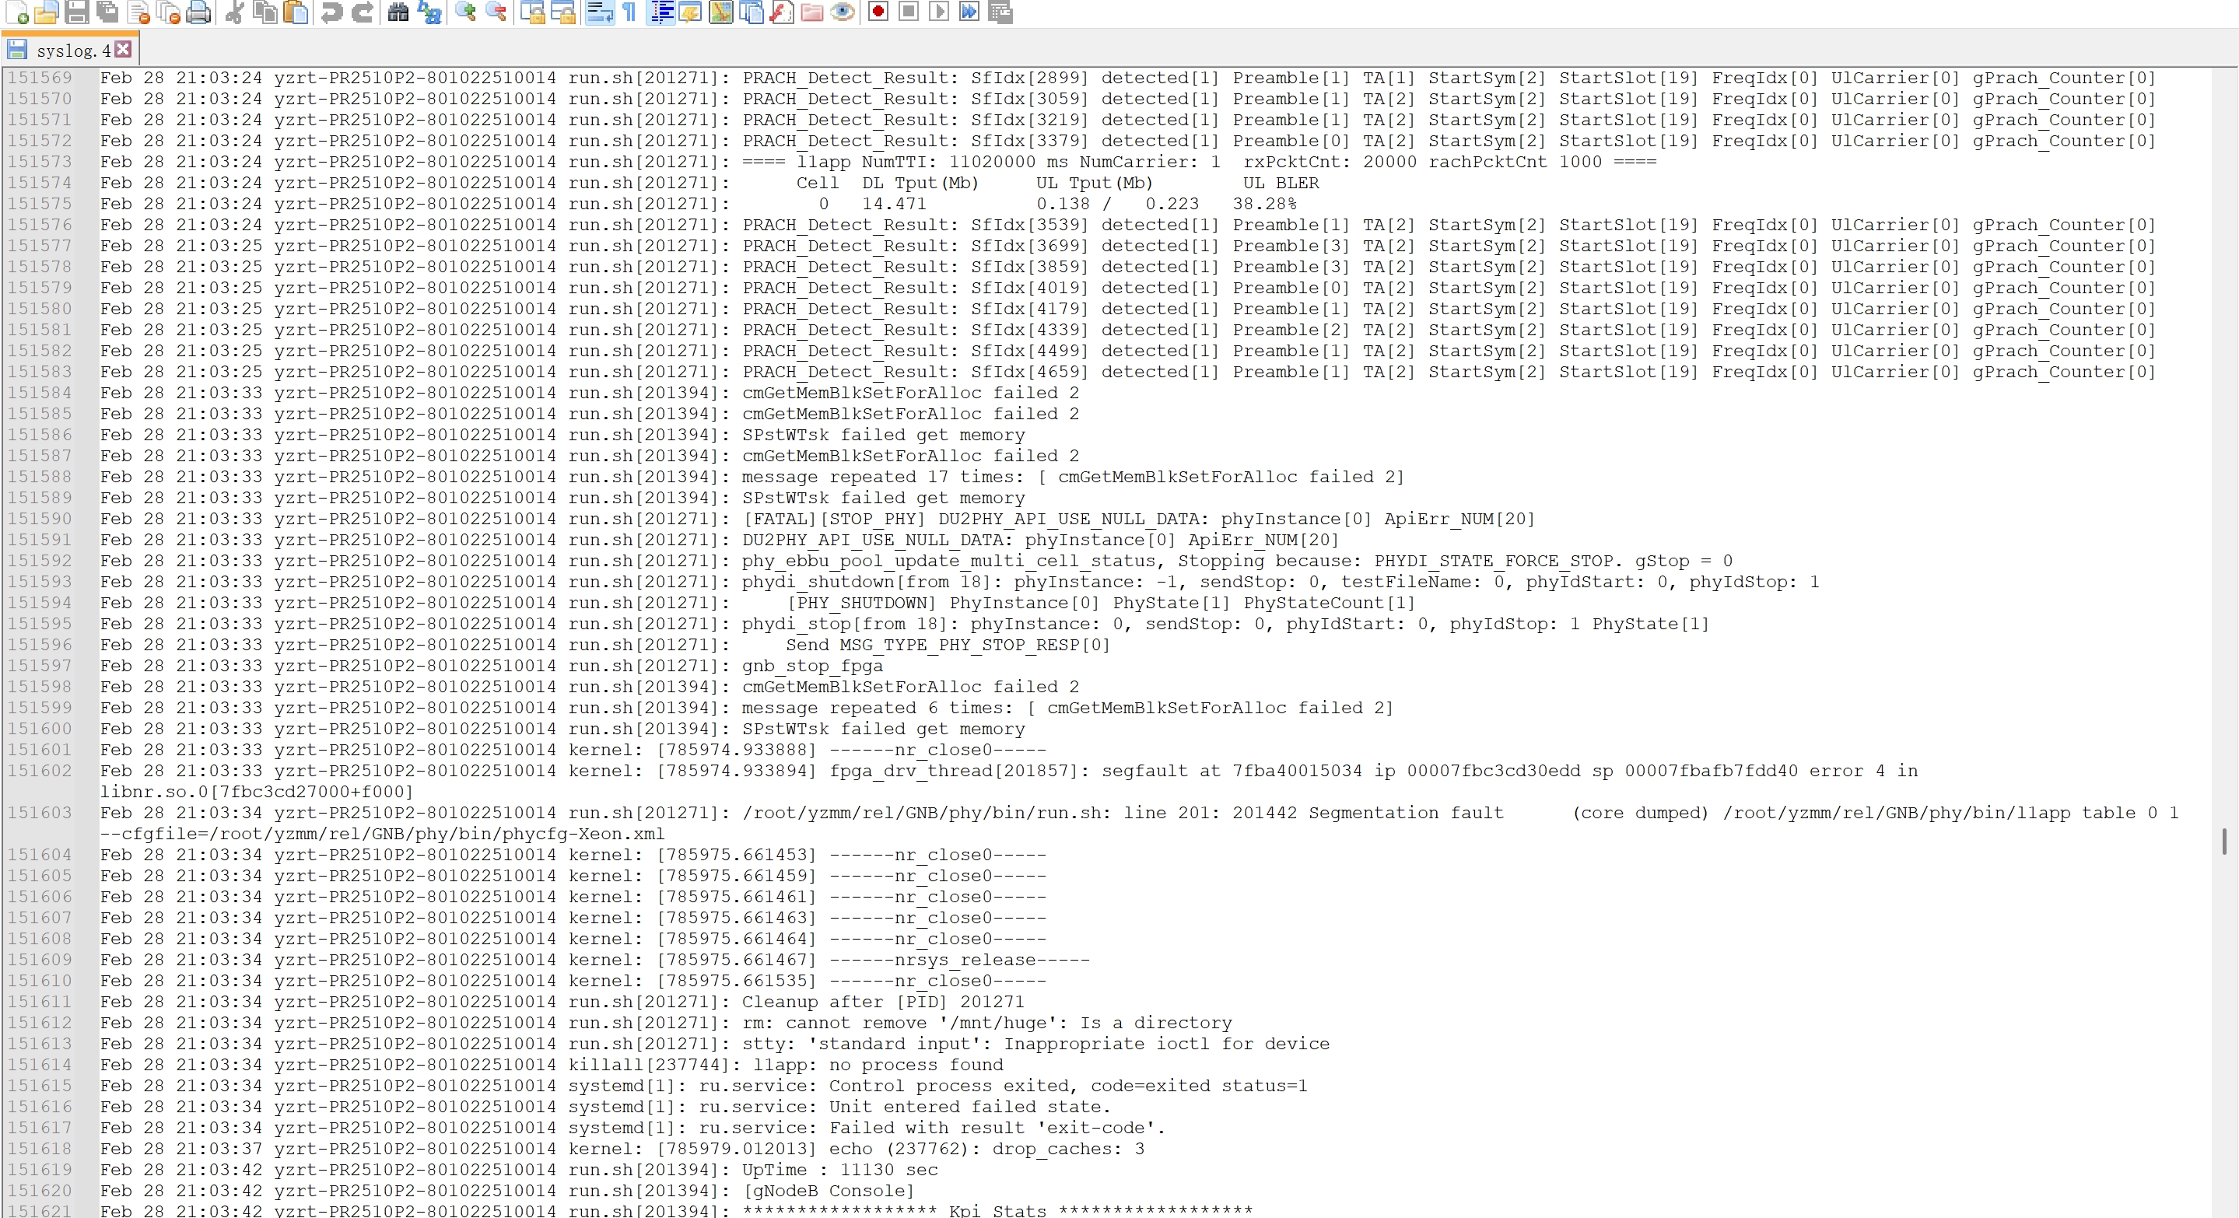The image size is (2239, 1218).
Task: Click the Close All documents icon
Action: click(169, 12)
